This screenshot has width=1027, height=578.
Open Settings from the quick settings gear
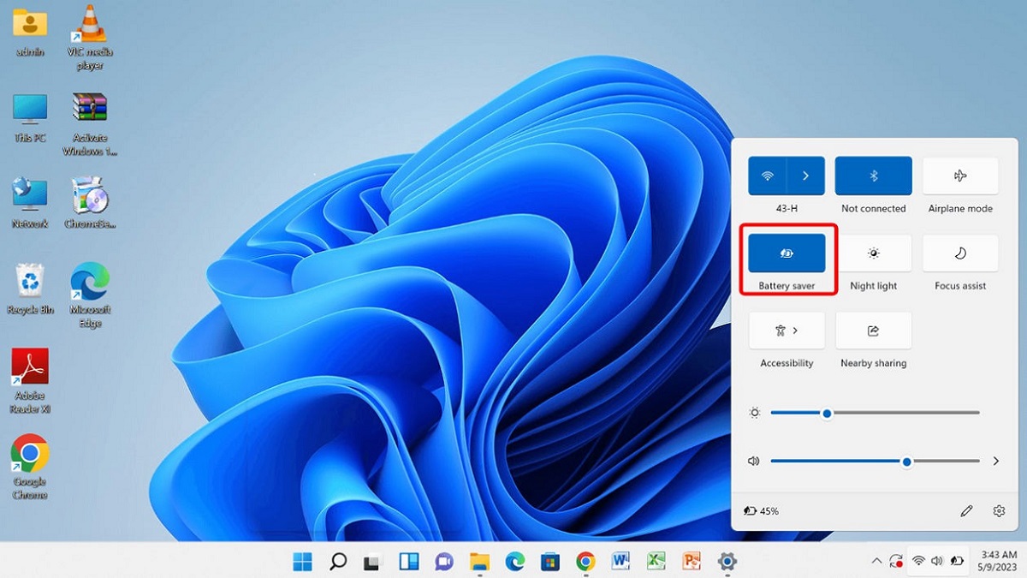998,510
